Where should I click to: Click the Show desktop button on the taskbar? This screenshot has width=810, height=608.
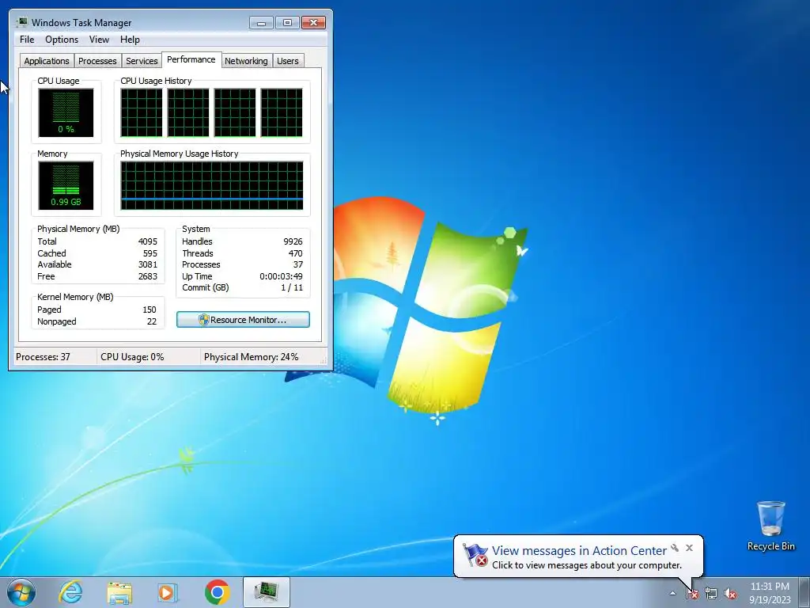(804, 593)
